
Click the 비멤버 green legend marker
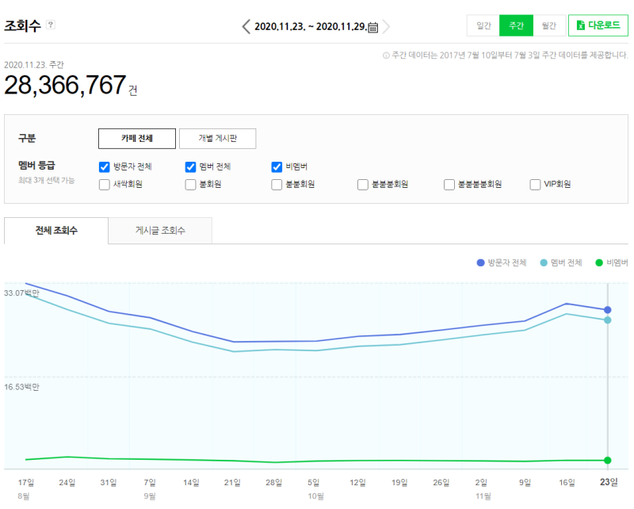tap(600, 262)
